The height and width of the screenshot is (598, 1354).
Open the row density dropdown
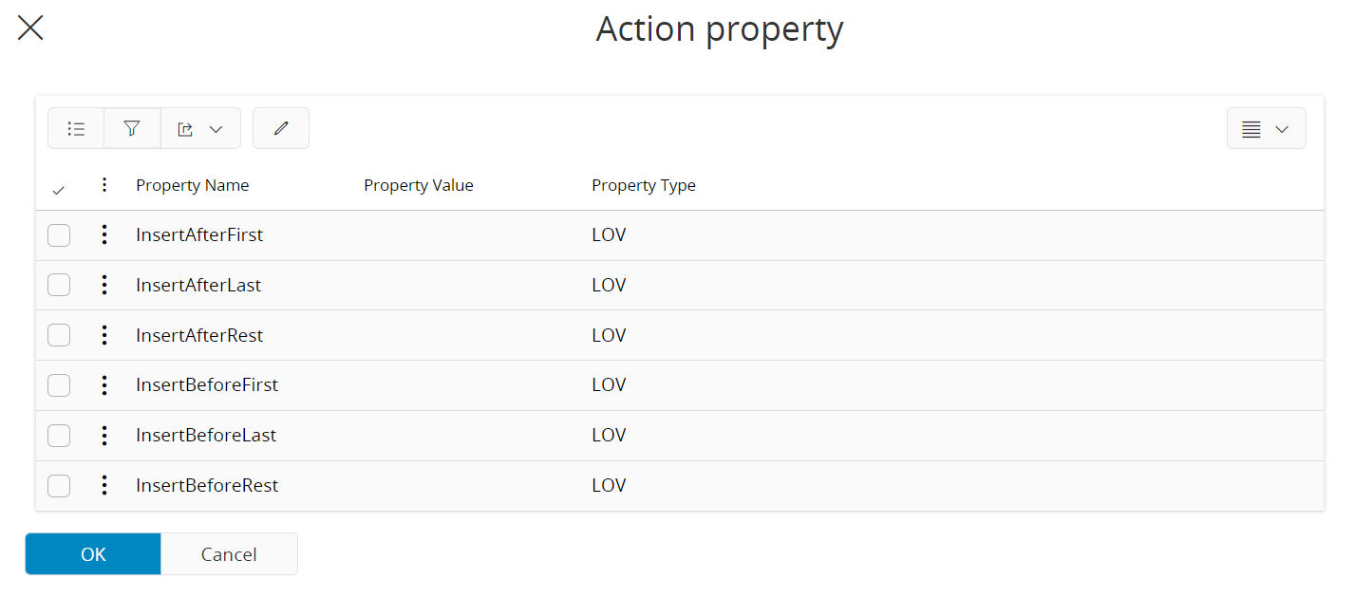(1267, 129)
